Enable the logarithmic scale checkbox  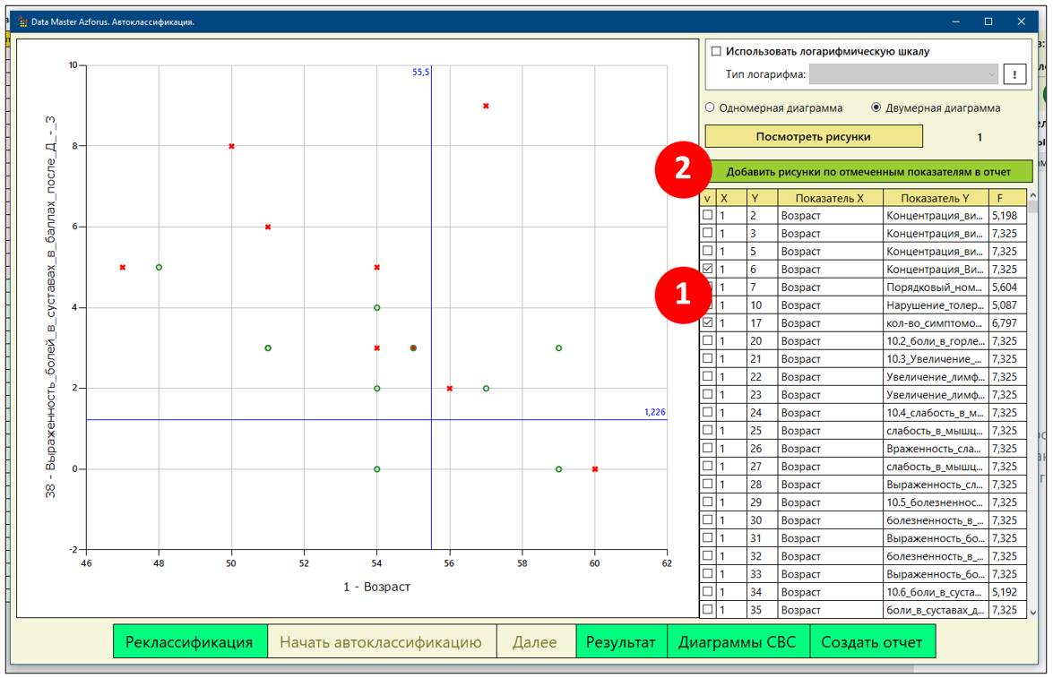[715, 52]
